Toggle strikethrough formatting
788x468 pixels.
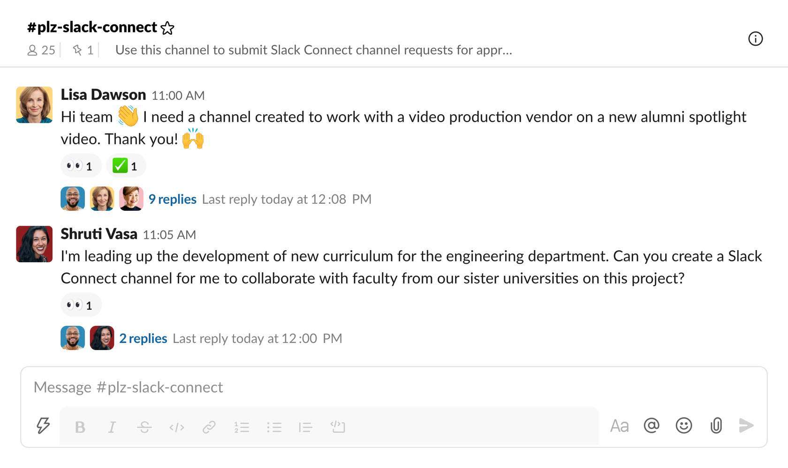click(x=144, y=427)
